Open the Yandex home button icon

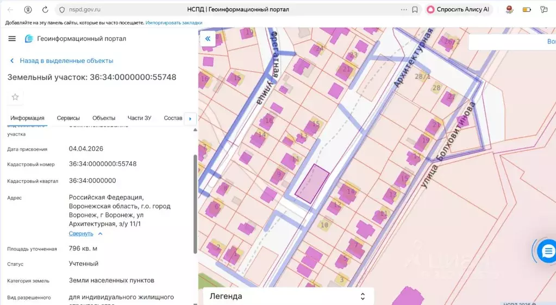coord(28,10)
